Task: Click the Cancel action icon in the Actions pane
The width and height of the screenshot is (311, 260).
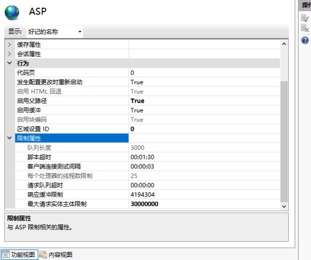Action: point(305,28)
